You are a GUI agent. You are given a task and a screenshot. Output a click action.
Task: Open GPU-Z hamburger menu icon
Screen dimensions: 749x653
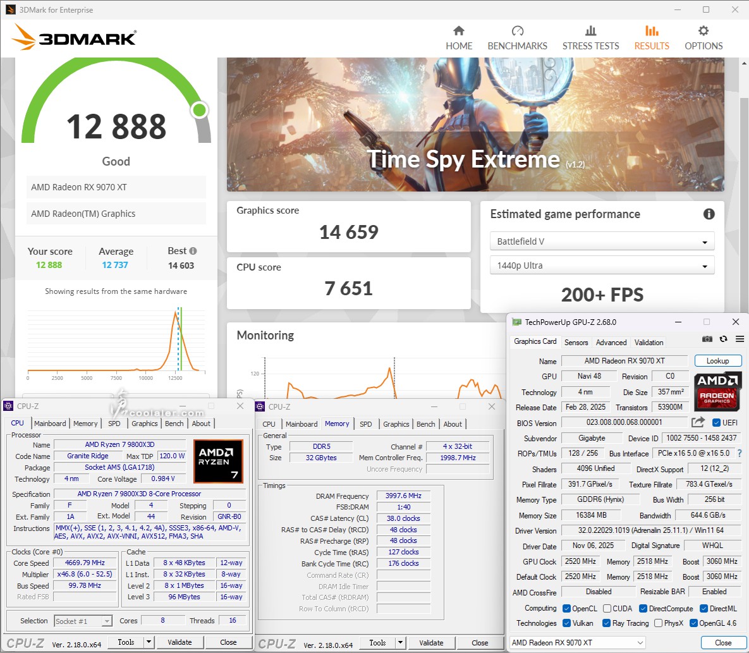(740, 339)
